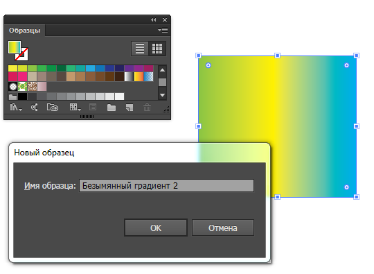Switch swatches to list view
This screenshot has width=374, height=274.
[x=140, y=49]
